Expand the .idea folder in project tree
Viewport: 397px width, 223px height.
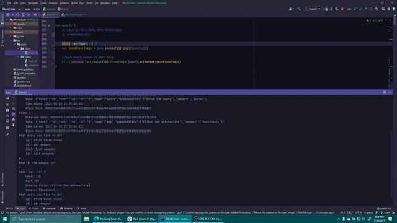(11, 28)
